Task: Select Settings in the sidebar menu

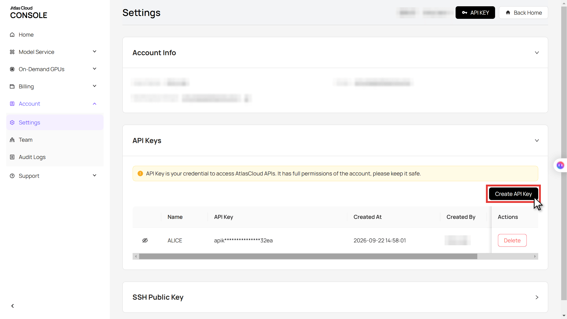Action: [55, 122]
